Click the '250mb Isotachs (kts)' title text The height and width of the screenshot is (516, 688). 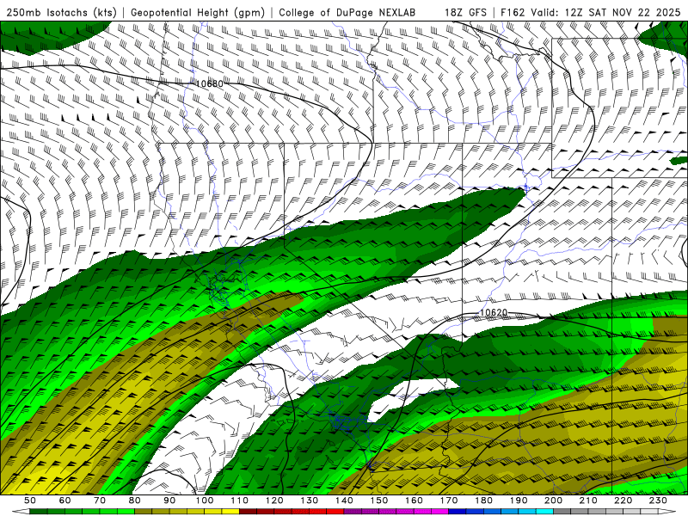pos(61,12)
